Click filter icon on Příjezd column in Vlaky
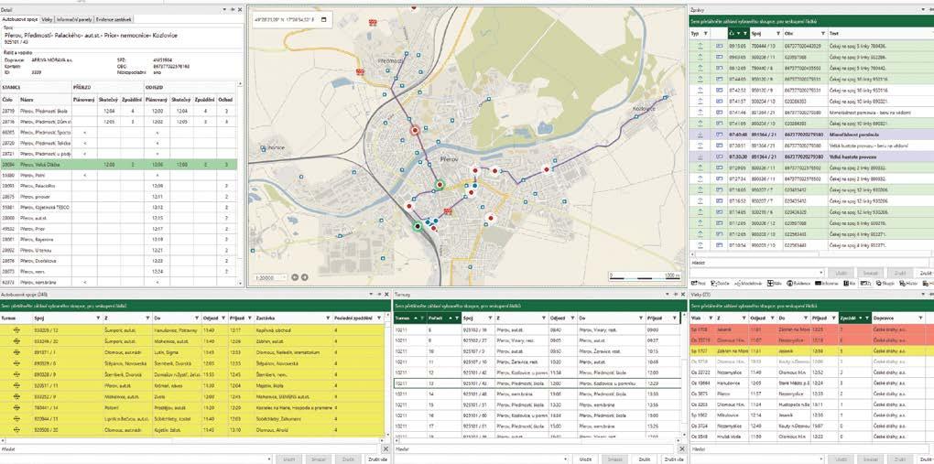Screen dimensions: 934x464 tap(832, 318)
